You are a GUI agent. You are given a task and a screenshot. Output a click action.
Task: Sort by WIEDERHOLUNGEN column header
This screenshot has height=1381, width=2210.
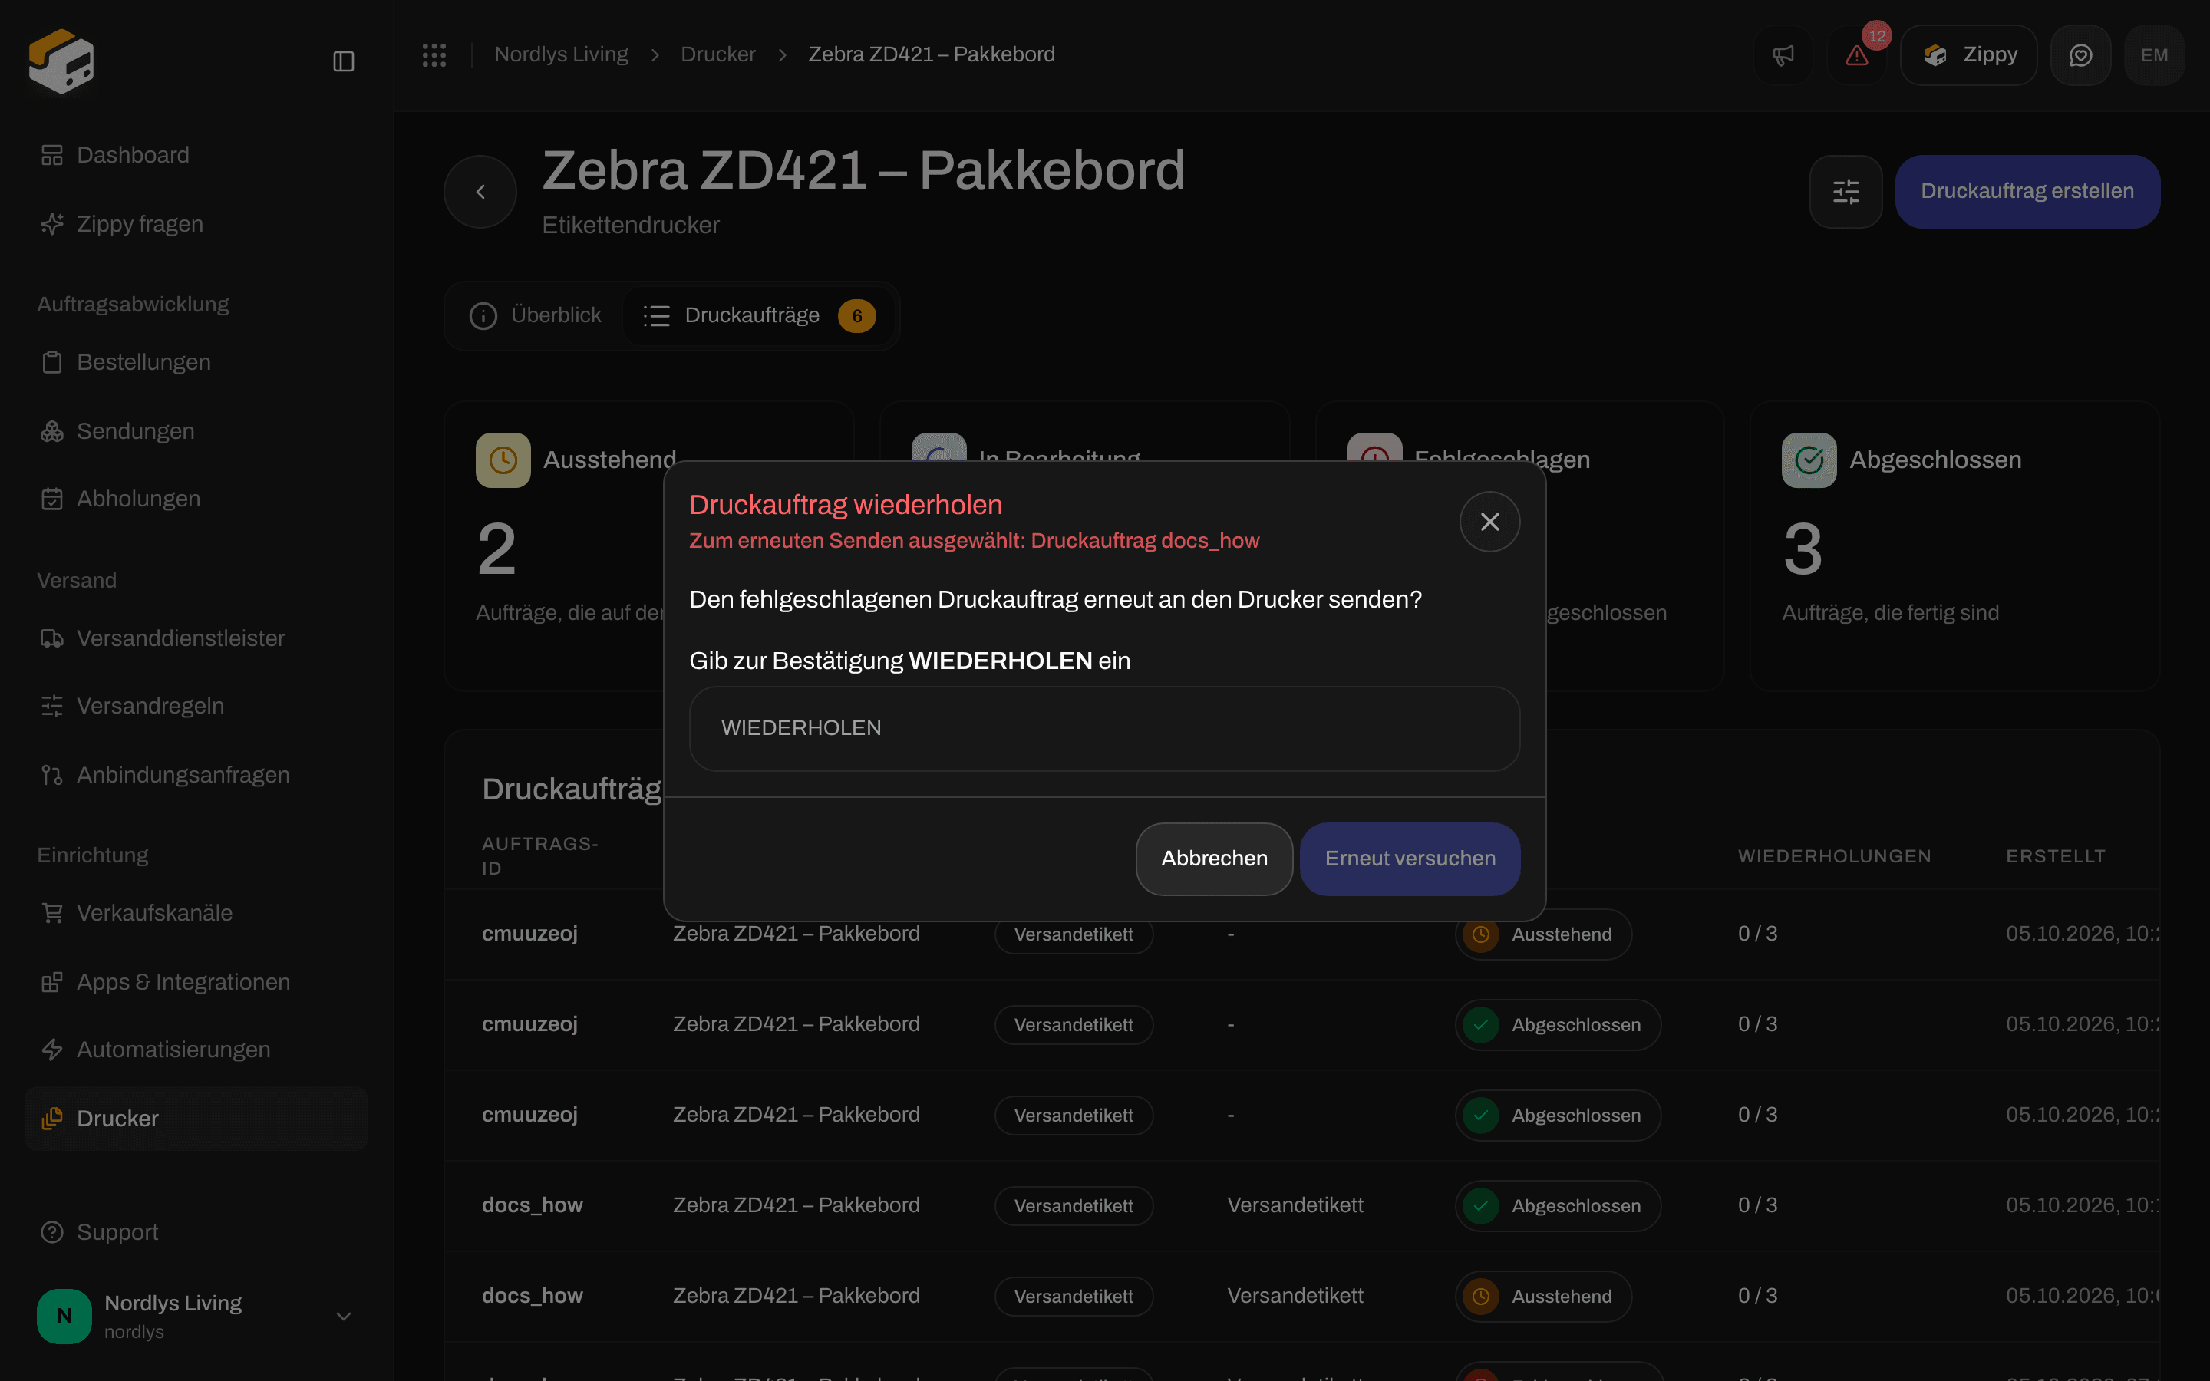click(1835, 855)
